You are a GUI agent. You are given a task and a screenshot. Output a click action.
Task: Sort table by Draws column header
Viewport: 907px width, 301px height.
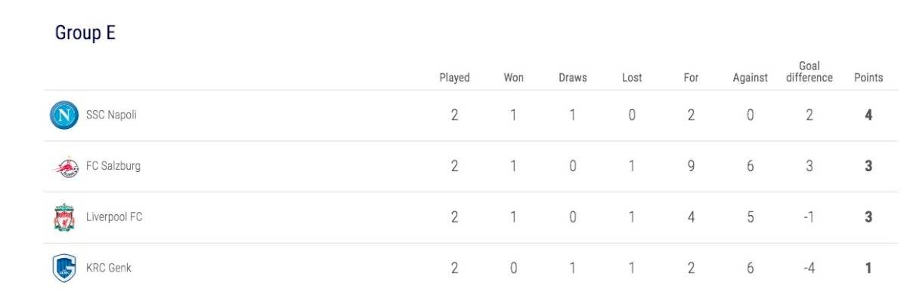click(572, 78)
